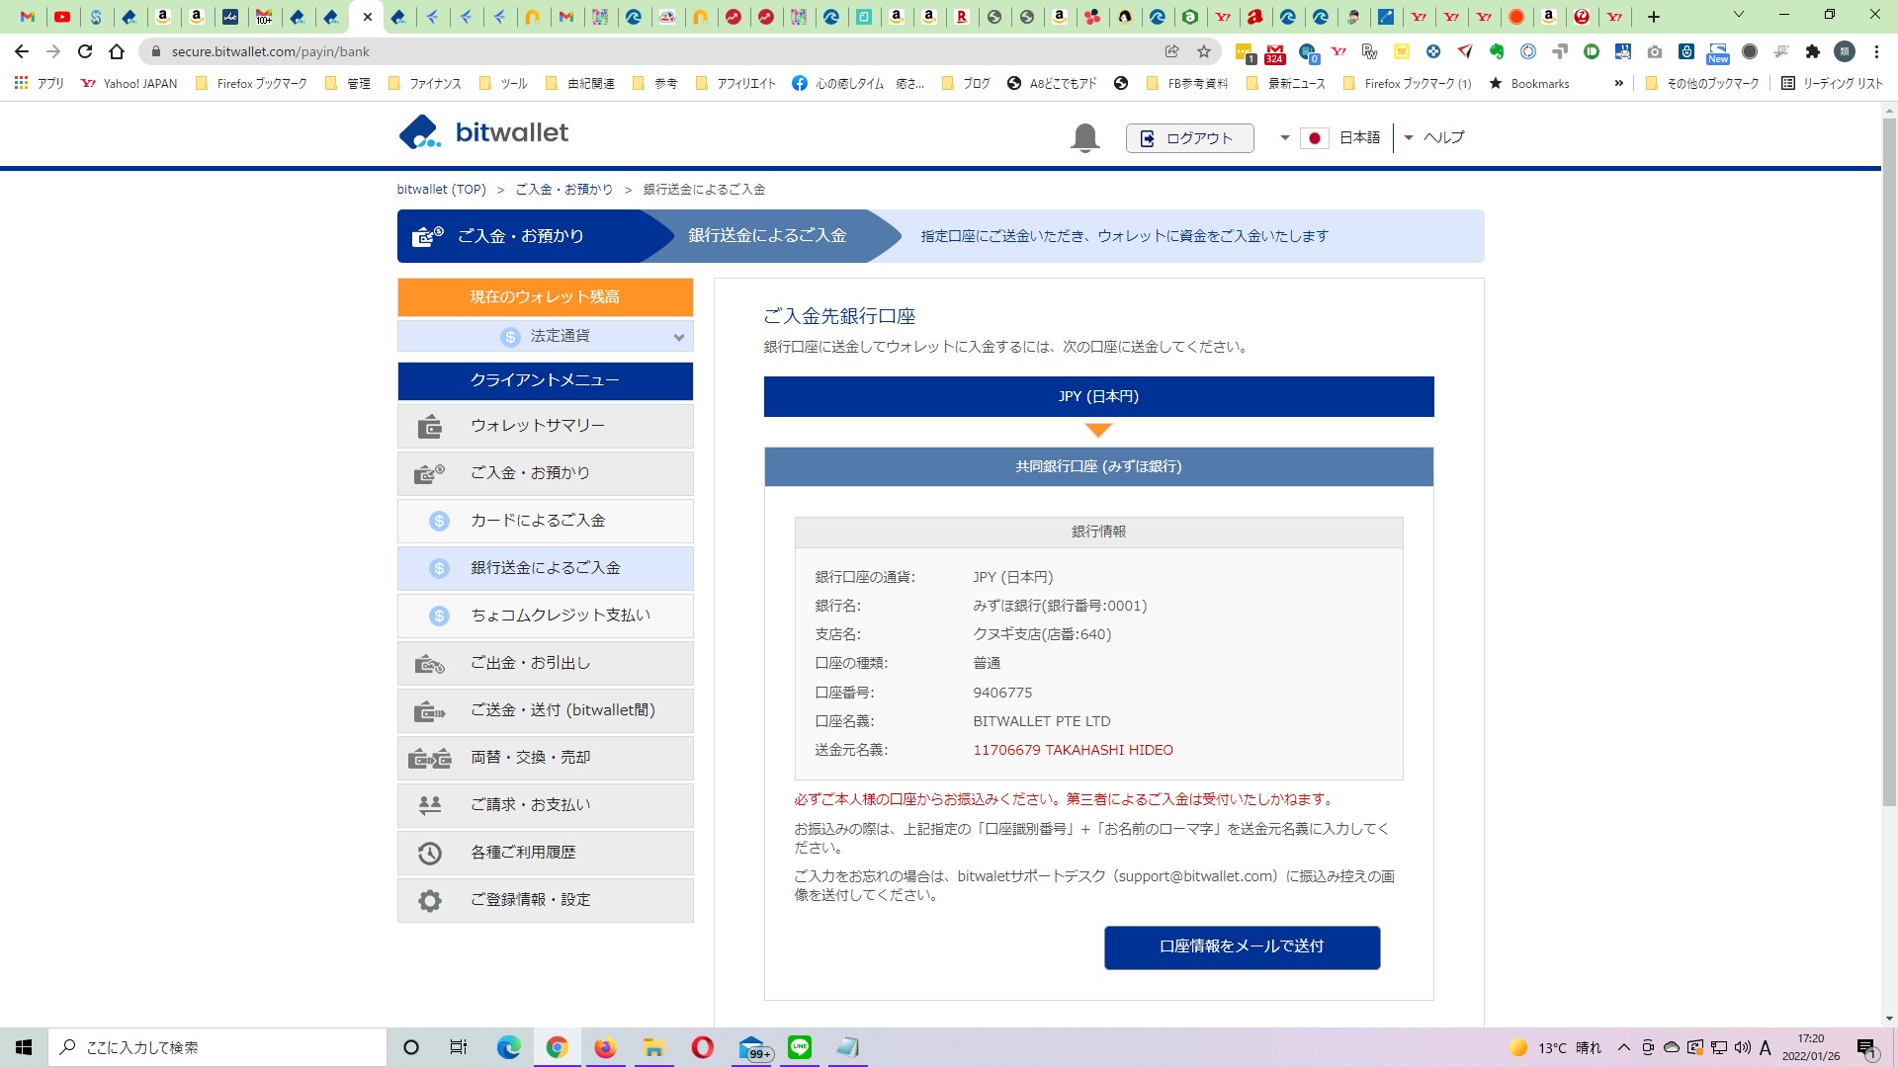Open File Explorer from taskbar

pyautogui.click(x=653, y=1047)
